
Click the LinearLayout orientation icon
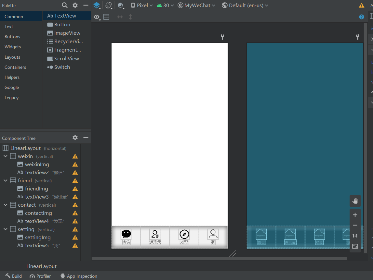[106, 17]
